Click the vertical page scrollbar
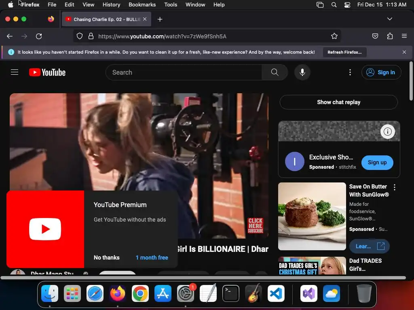The height and width of the screenshot is (310, 414). [411, 81]
